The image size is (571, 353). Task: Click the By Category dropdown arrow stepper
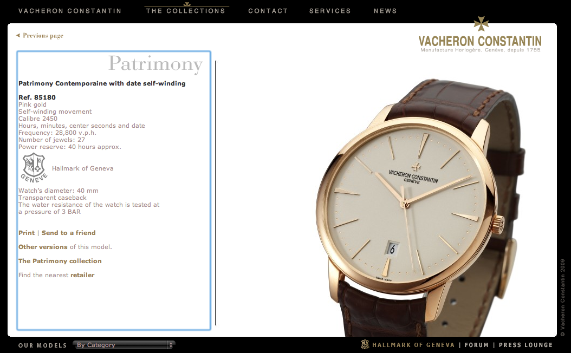(x=171, y=345)
